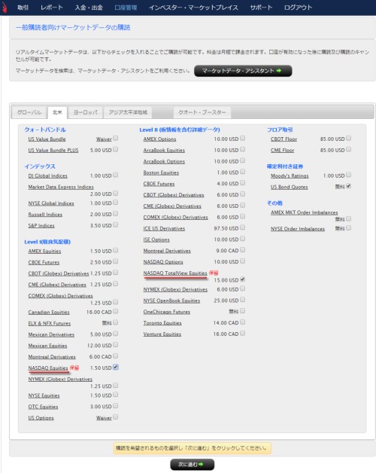This screenshot has height=473, width=376.
Task: Open the Venture Equities link
Action: (162, 334)
